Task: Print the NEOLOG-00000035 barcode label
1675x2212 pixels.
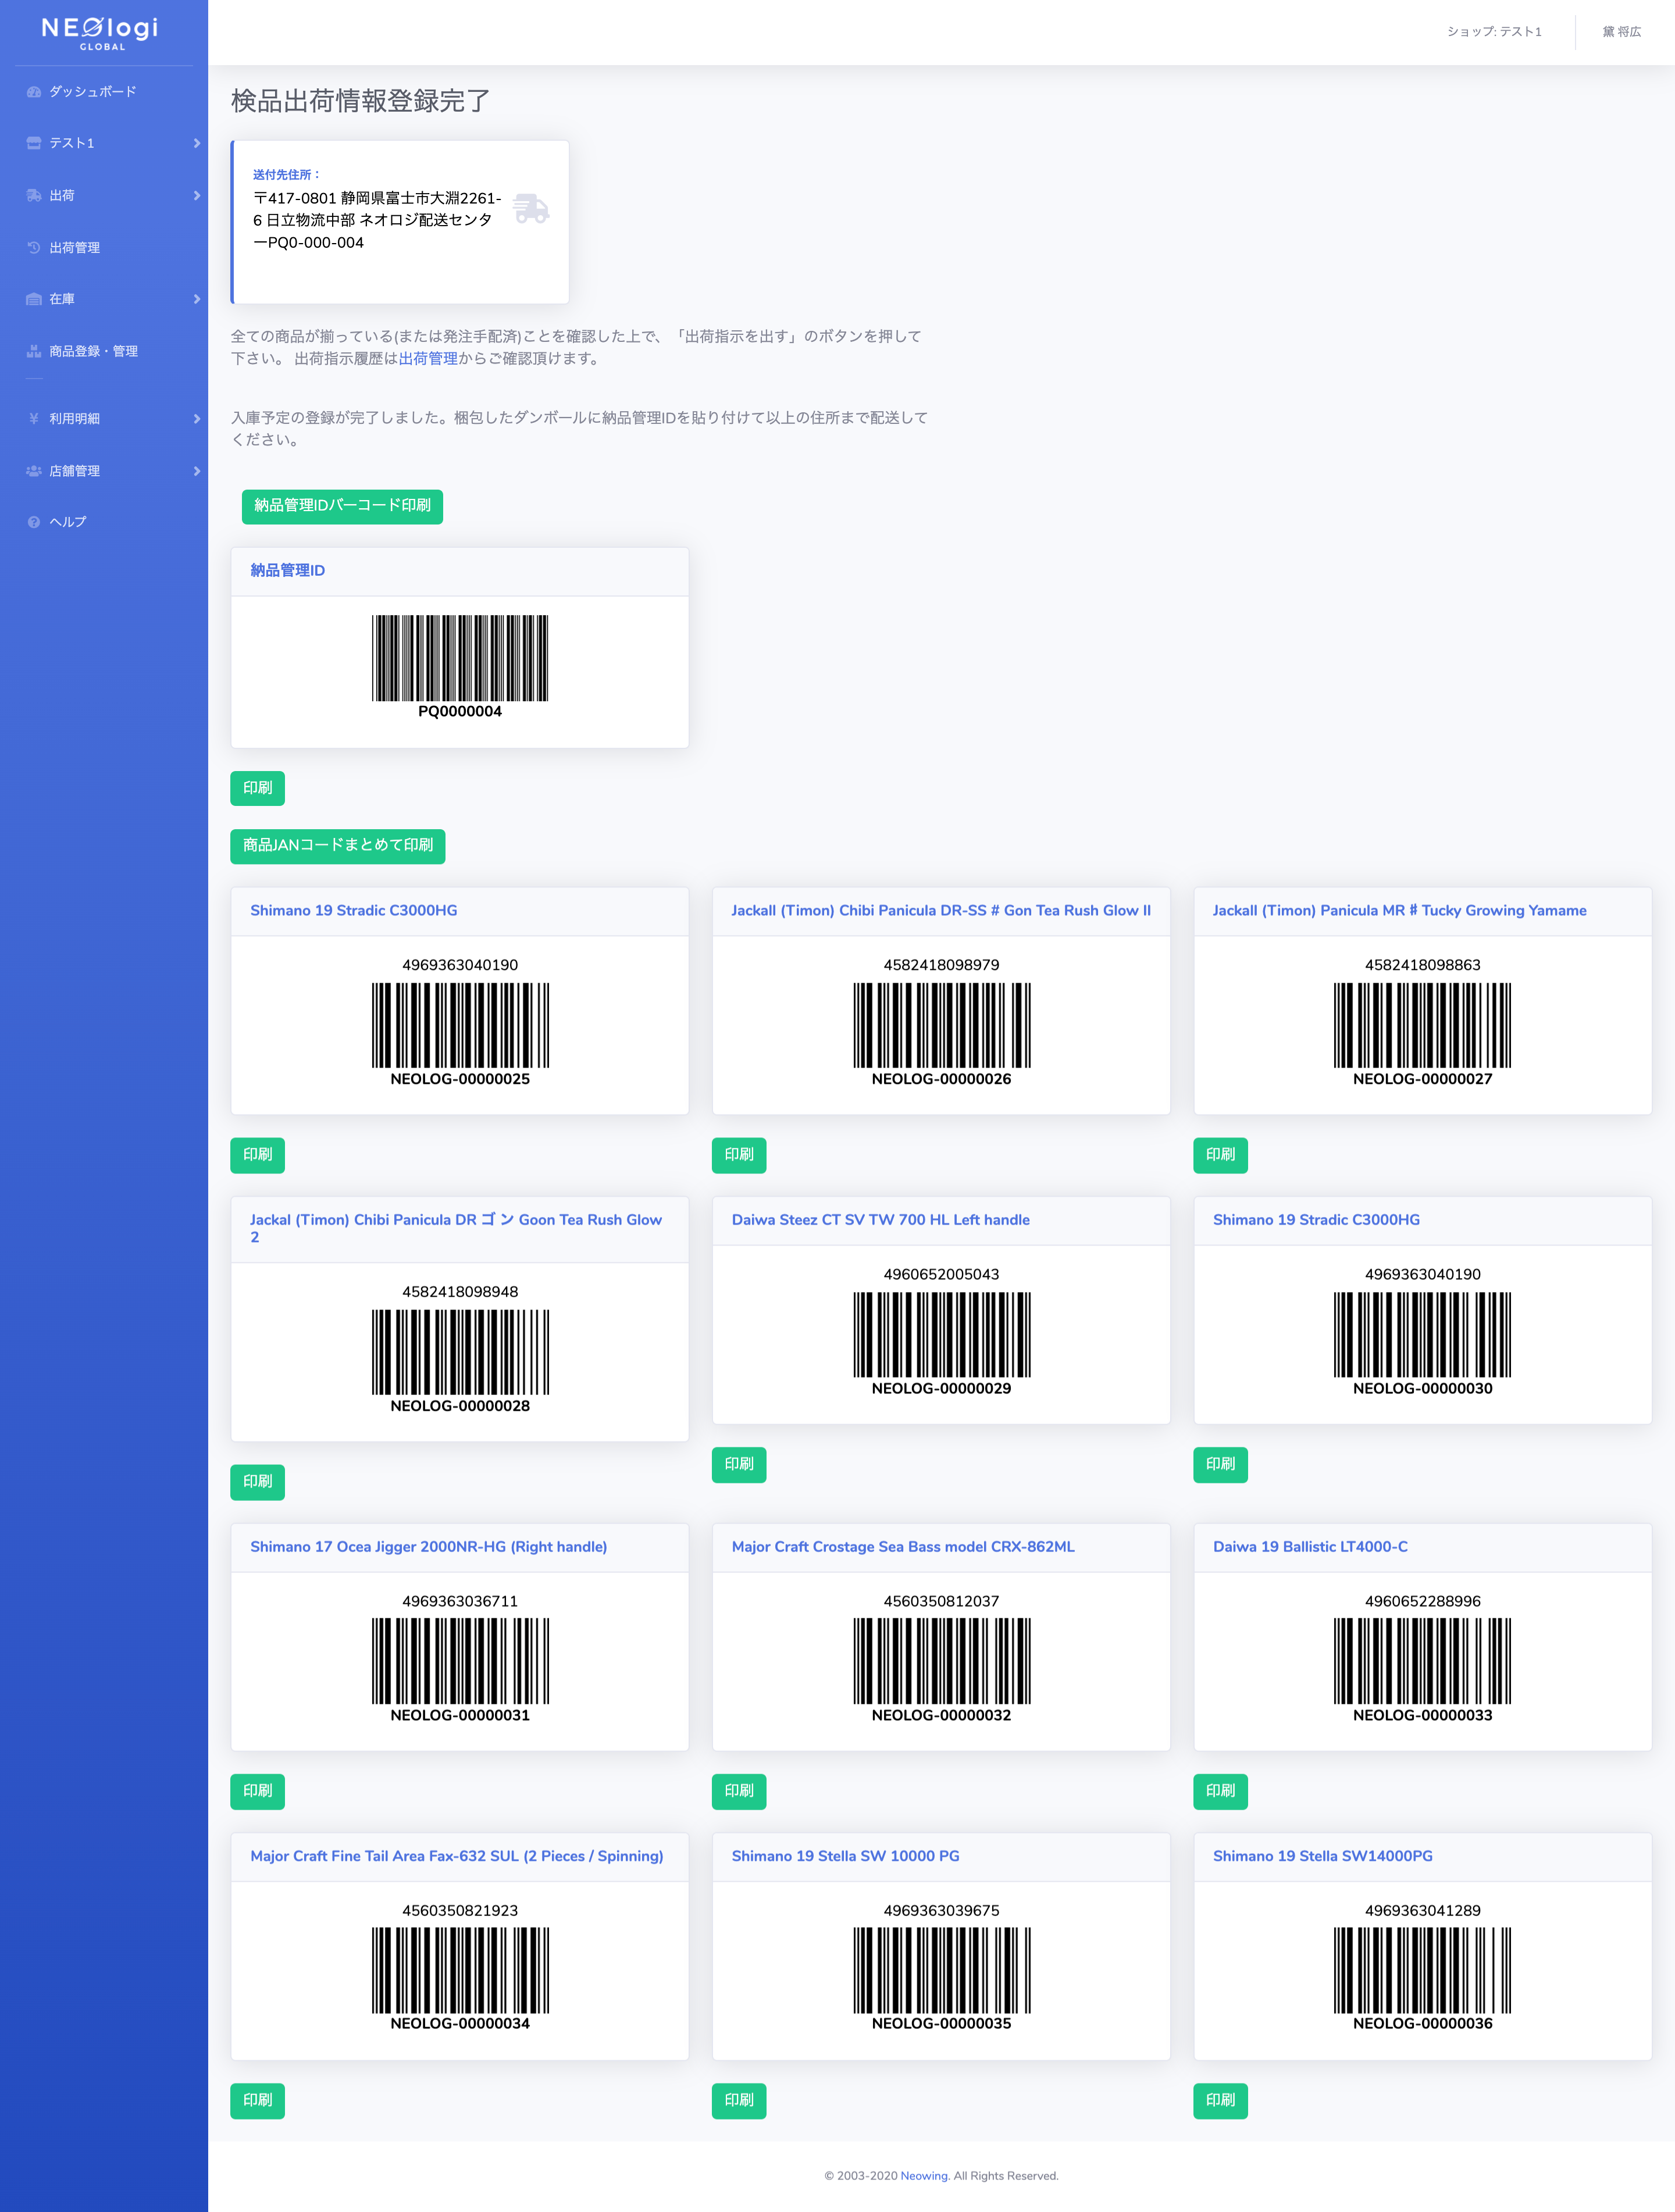Action: point(739,2100)
